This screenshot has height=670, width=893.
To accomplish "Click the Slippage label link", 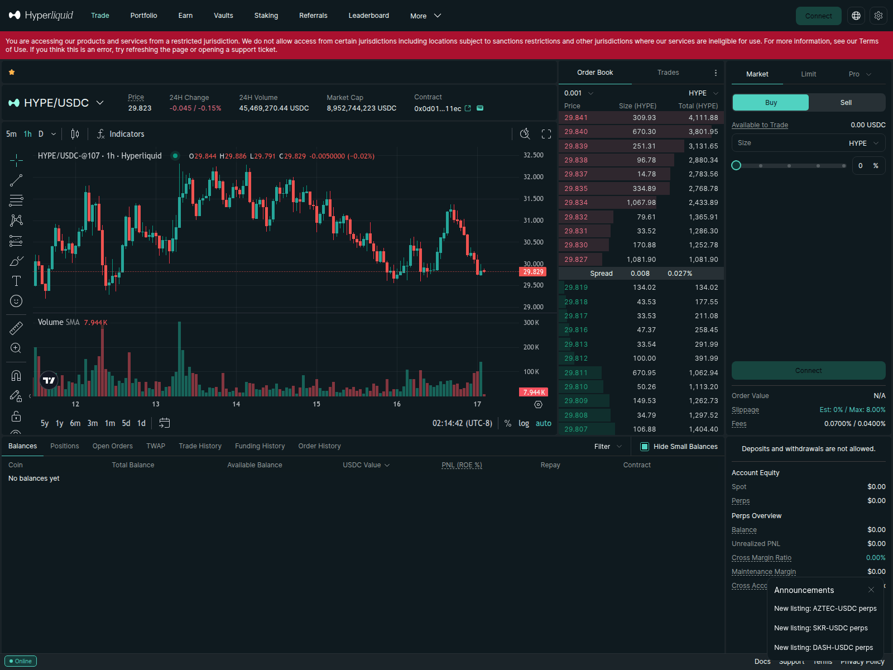I will (x=745, y=410).
